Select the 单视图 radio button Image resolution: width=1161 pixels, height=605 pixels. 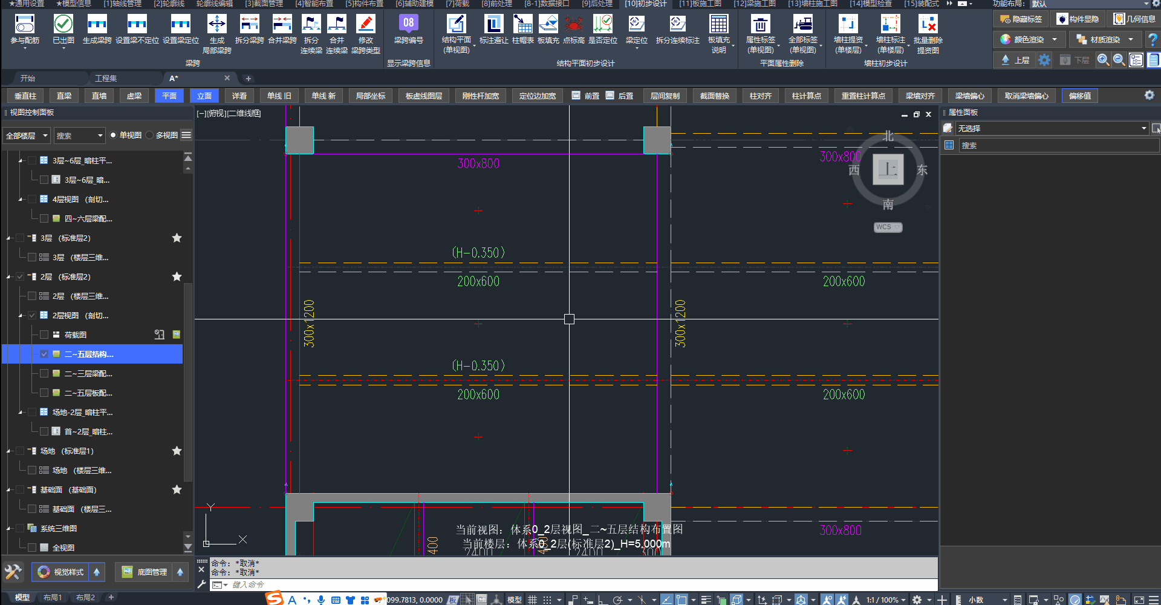(113, 136)
